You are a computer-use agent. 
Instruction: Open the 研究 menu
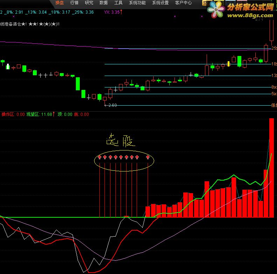tap(89, 3)
